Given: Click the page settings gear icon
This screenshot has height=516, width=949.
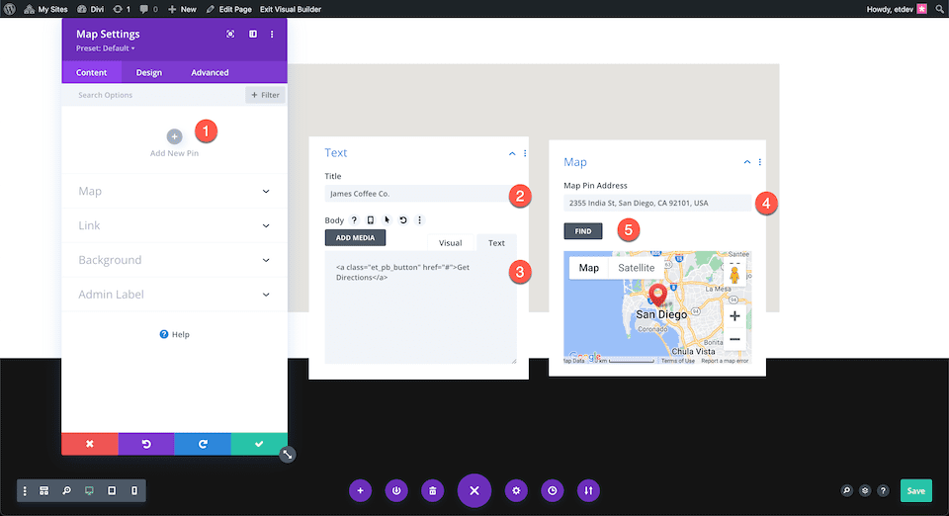Looking at the screenshot, I should [516, 490].
